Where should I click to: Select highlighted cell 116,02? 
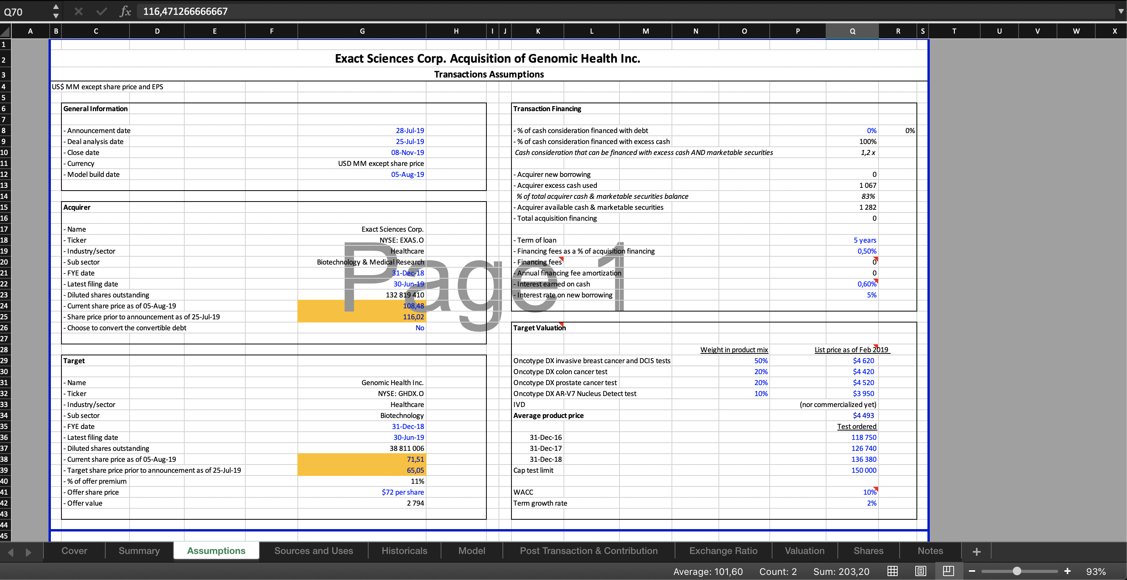362,317
